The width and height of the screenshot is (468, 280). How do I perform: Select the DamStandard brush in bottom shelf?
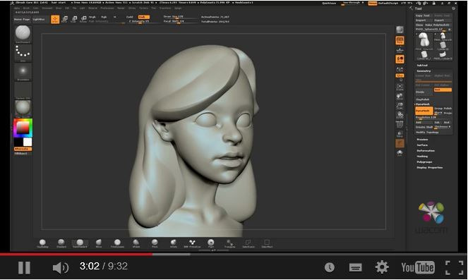coord(80,243)
